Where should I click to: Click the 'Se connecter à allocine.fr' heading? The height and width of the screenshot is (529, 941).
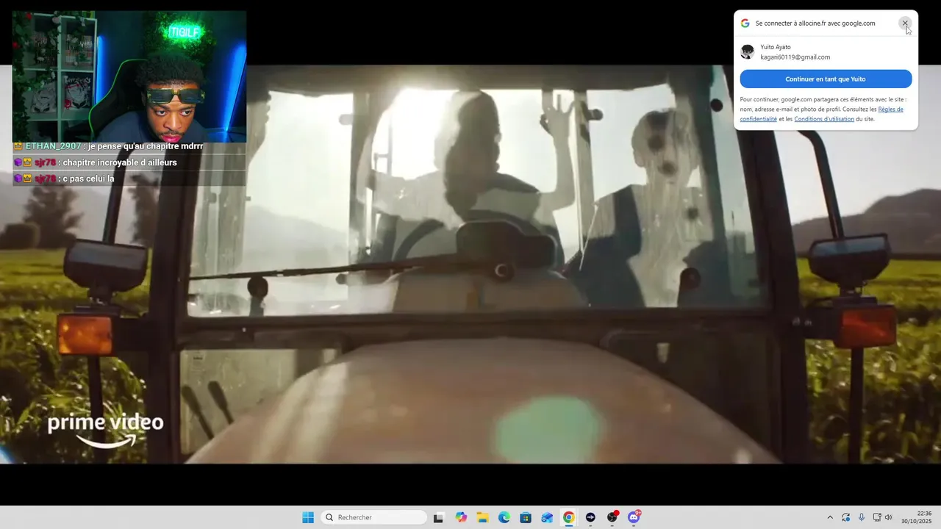click(x=815, y=24)
